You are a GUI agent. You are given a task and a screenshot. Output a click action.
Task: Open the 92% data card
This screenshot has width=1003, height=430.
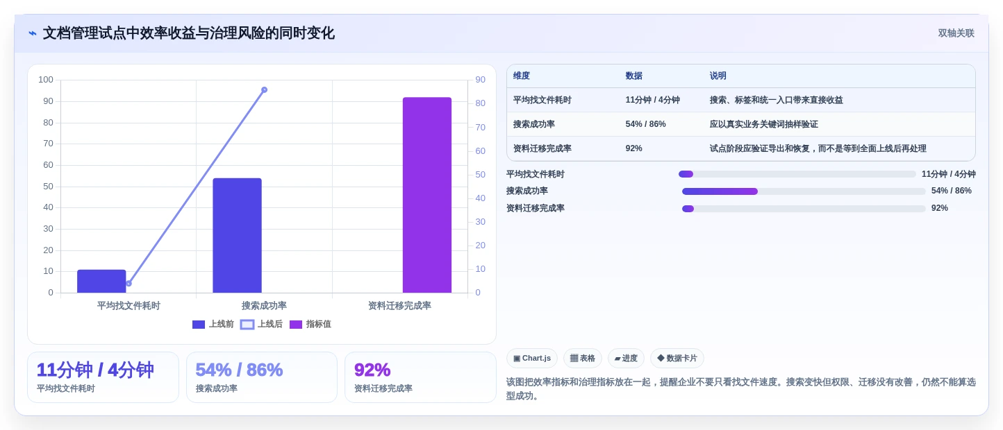point(420,377)
